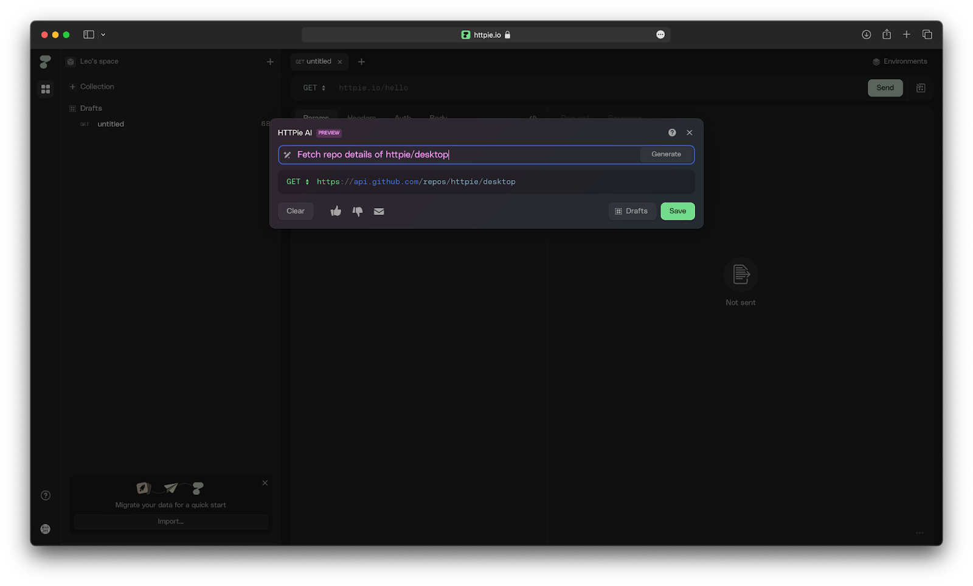This screenshot has height=586, width=973.
Task: Close the HTTPie AI dialog
Action: pos(690,133)
